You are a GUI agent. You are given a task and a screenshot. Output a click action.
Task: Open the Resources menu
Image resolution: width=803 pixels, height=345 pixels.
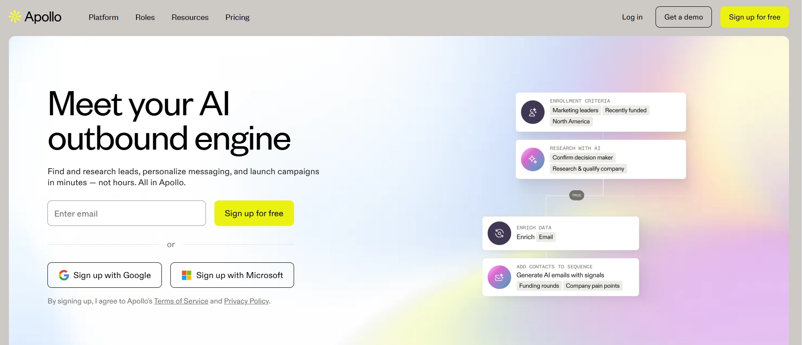[x=190, y=17]
